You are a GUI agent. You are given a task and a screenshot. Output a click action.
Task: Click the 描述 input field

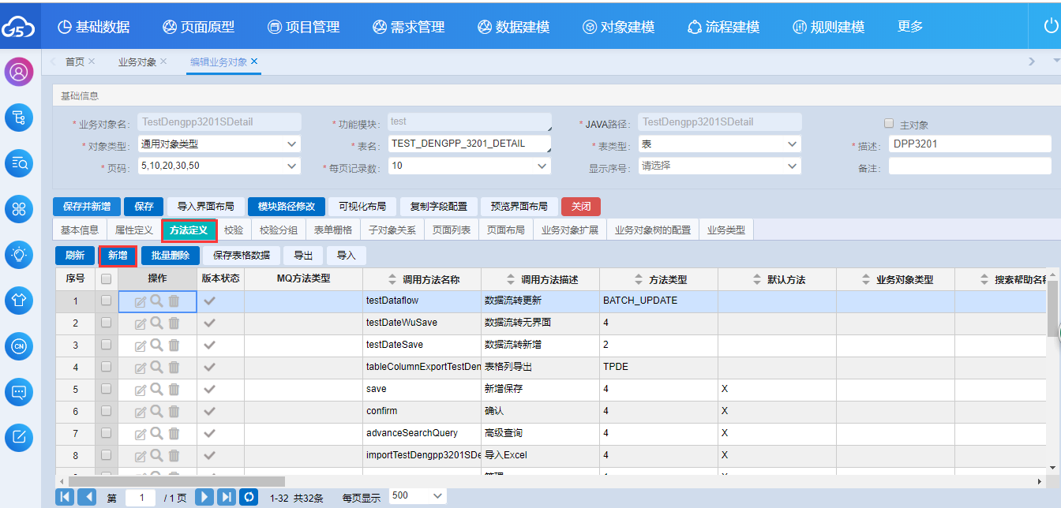click(x=969, y=144)
